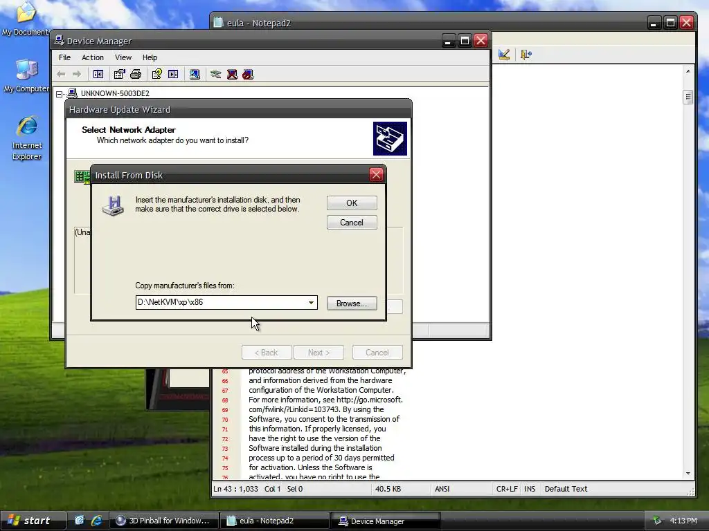The height and width of the screenshot is (531, 709).
Task: Click line number 70 in Notepad2 margin
Action: (x=225, y=420)
